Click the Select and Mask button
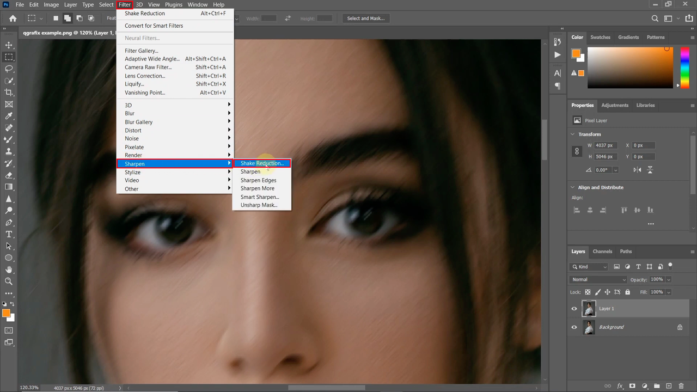 click(x=366, y=19)
